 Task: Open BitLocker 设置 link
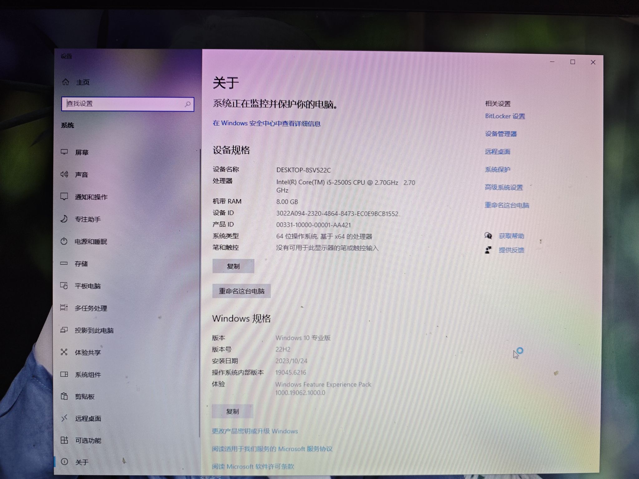tap(505, 116)
